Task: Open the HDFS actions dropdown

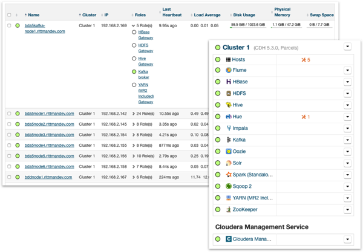Action: [x=347, y=94]
